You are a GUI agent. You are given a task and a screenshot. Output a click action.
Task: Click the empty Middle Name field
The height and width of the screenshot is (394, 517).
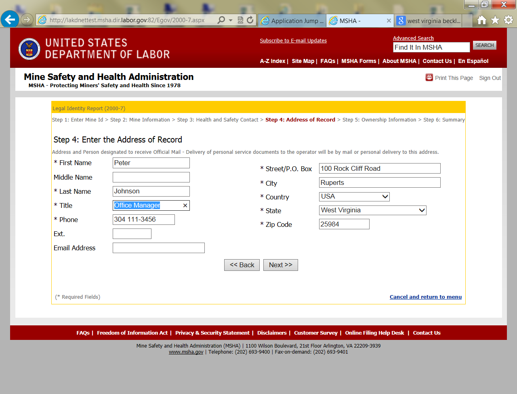pyautogui.click(x=151, y=177)
